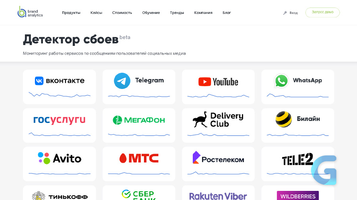
Task: Click the МегаФон logo card
Action: pos(139,125)
